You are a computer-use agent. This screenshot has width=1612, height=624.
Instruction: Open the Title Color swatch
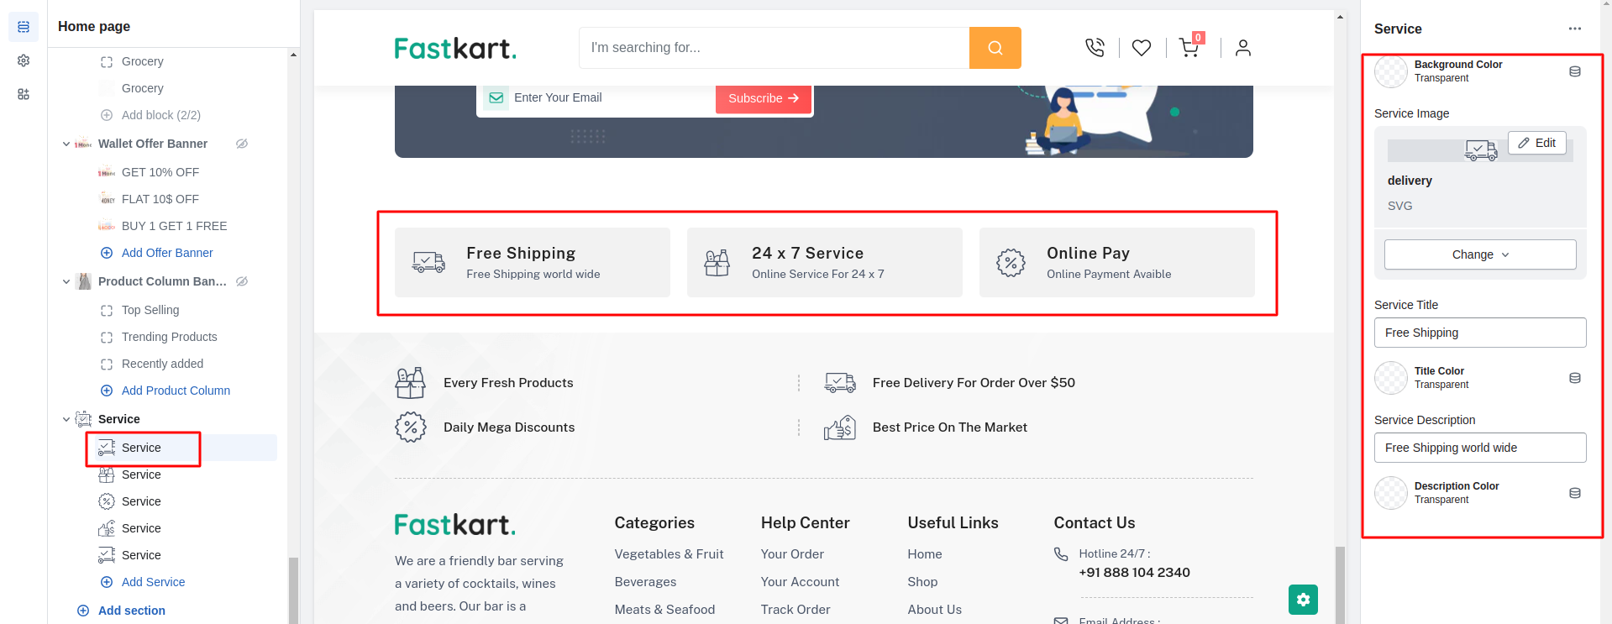pyautogui.click(x=1390, y=378)
